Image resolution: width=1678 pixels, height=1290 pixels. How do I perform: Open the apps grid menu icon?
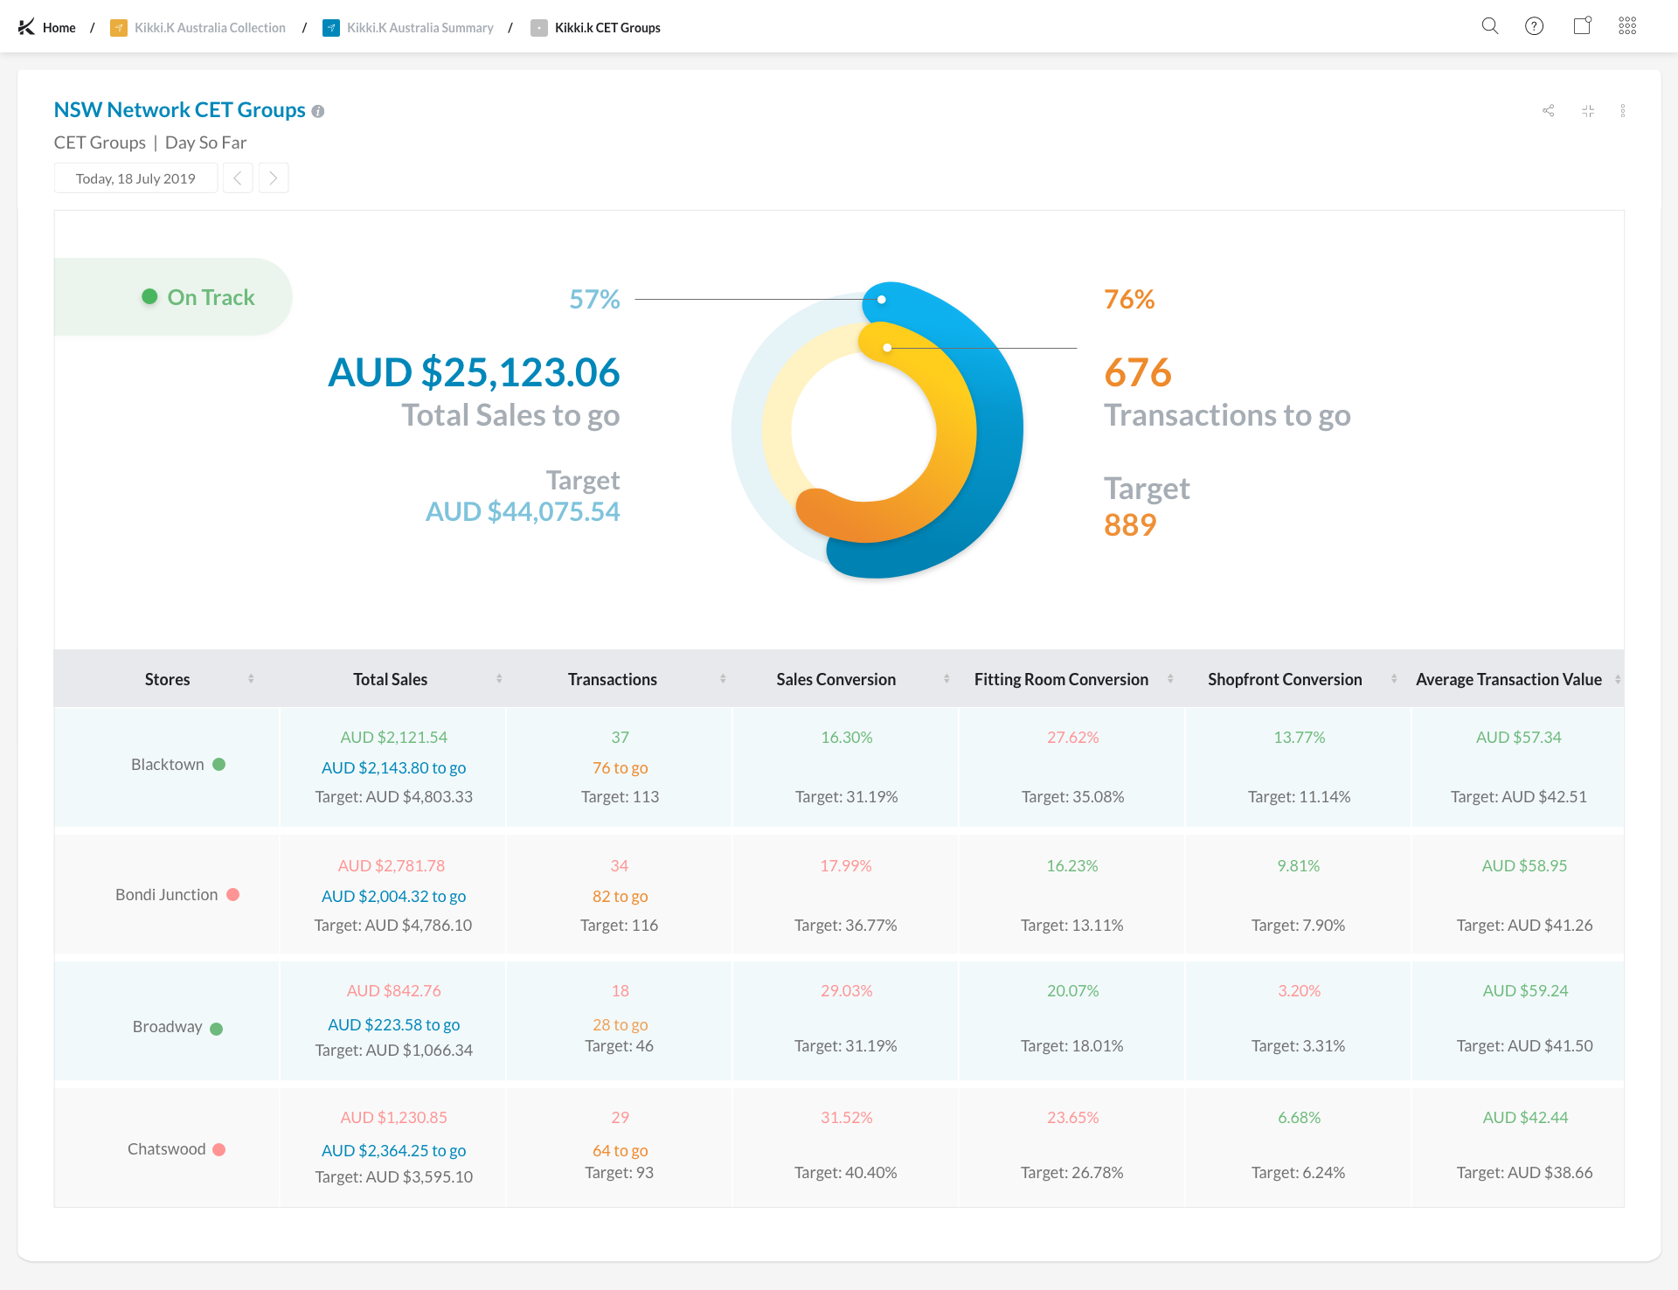click(1627, 26)
